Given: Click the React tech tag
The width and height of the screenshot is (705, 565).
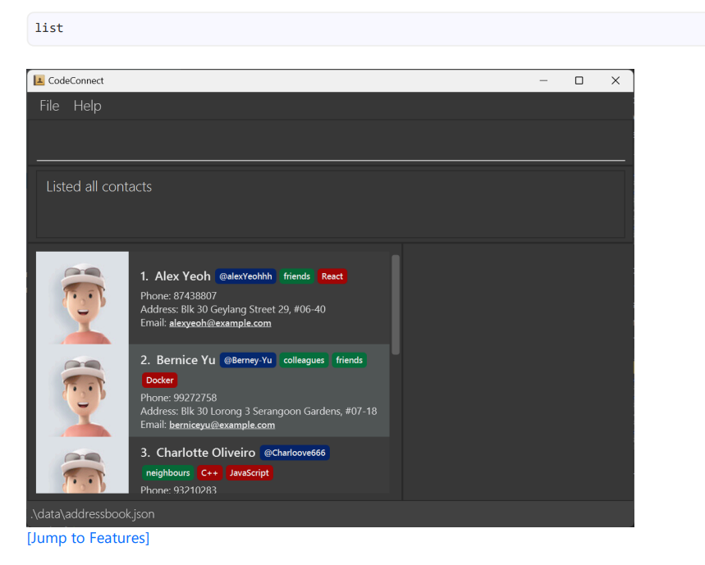Looking at the screenshot, I should 332,276.
